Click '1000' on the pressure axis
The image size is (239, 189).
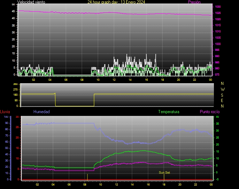(x=218, y=44)
